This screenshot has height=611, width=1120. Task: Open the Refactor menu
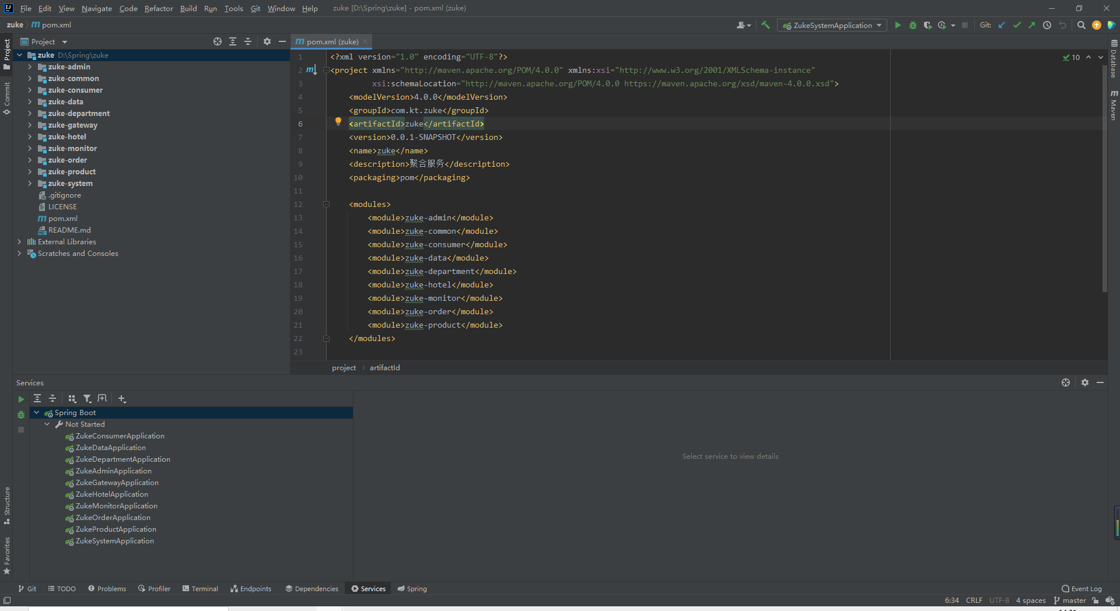[x=159, y=8]
